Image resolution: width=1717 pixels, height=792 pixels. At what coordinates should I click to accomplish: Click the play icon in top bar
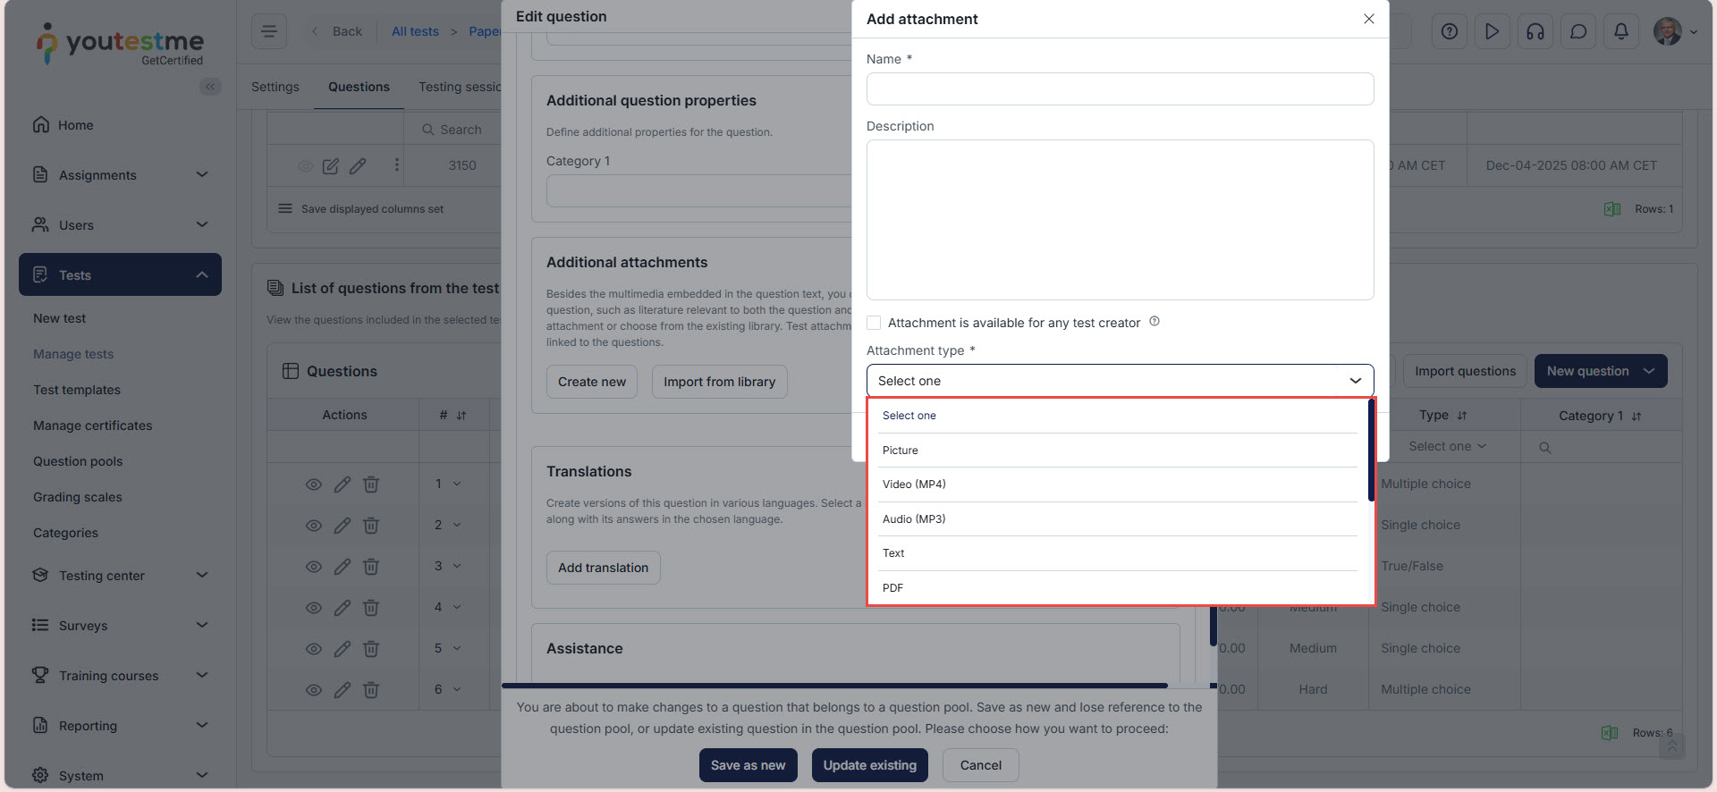pos(1492,32)
